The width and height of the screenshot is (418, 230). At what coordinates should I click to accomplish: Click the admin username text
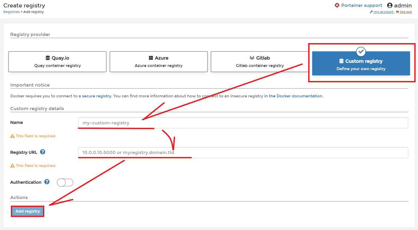403,5
